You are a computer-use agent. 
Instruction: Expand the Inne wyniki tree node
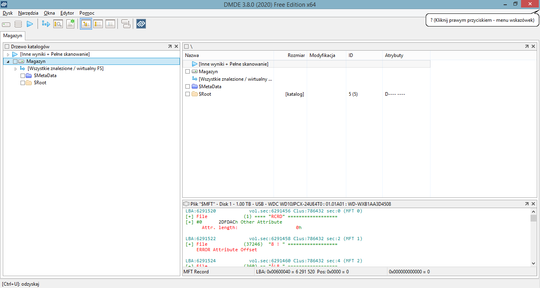tap(8, 54)
